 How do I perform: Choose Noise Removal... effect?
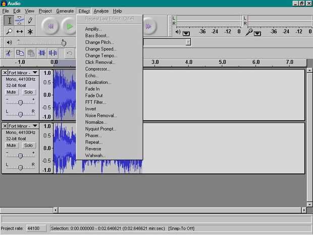click(110, 116)
